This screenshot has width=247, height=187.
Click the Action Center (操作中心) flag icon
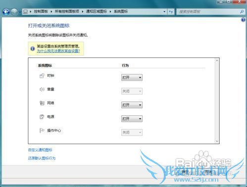tap(42, 131)
